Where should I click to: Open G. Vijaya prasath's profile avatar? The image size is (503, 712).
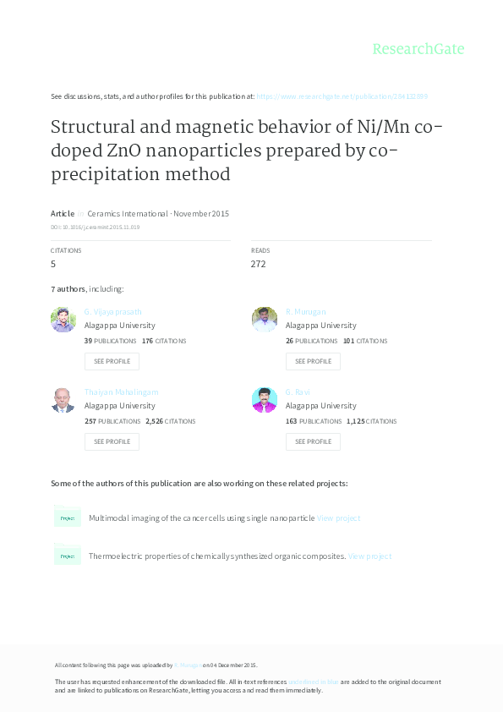pos(63,319)
